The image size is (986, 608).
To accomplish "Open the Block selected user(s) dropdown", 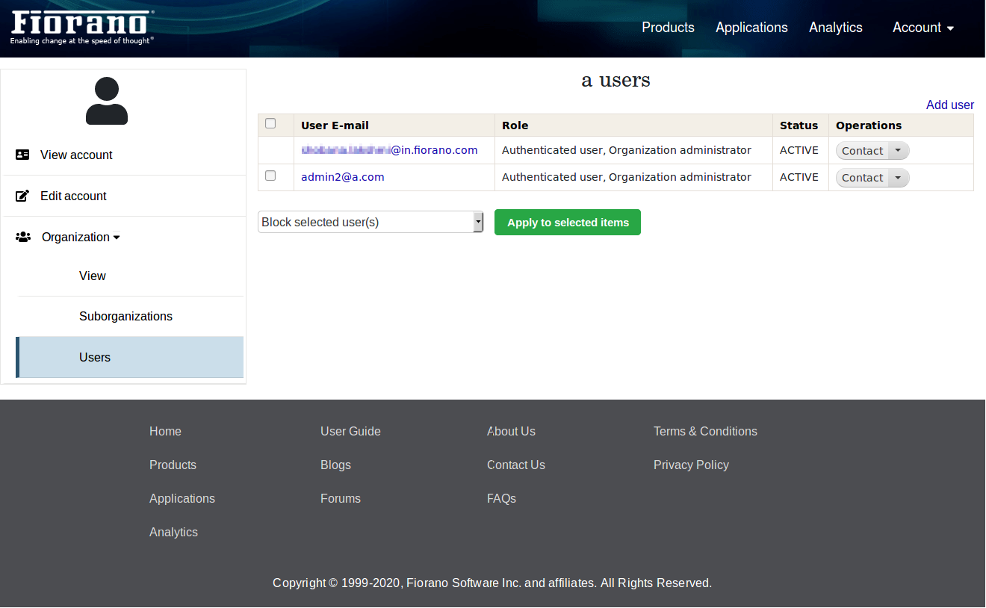I will pos(370,222).
